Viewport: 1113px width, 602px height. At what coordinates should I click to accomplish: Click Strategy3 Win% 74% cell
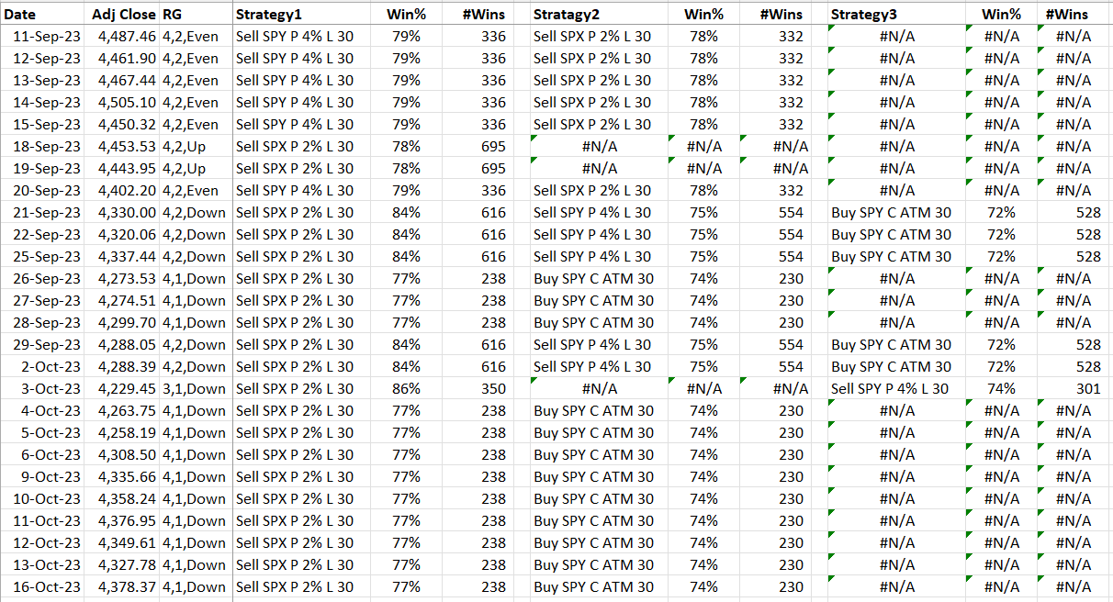click(x=1001, y=388)
